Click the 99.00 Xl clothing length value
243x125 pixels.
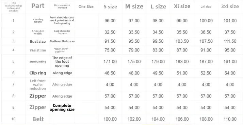(x=182, y=21)
